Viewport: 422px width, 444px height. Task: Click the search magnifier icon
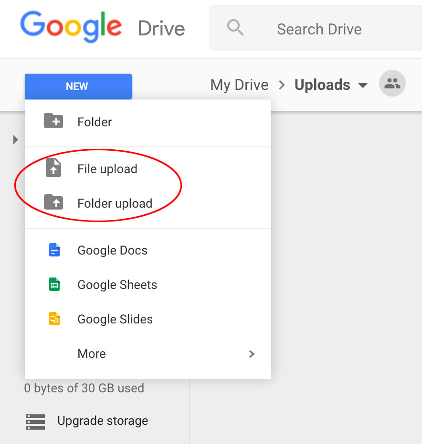pyautogui.click(x=235, y=28)
